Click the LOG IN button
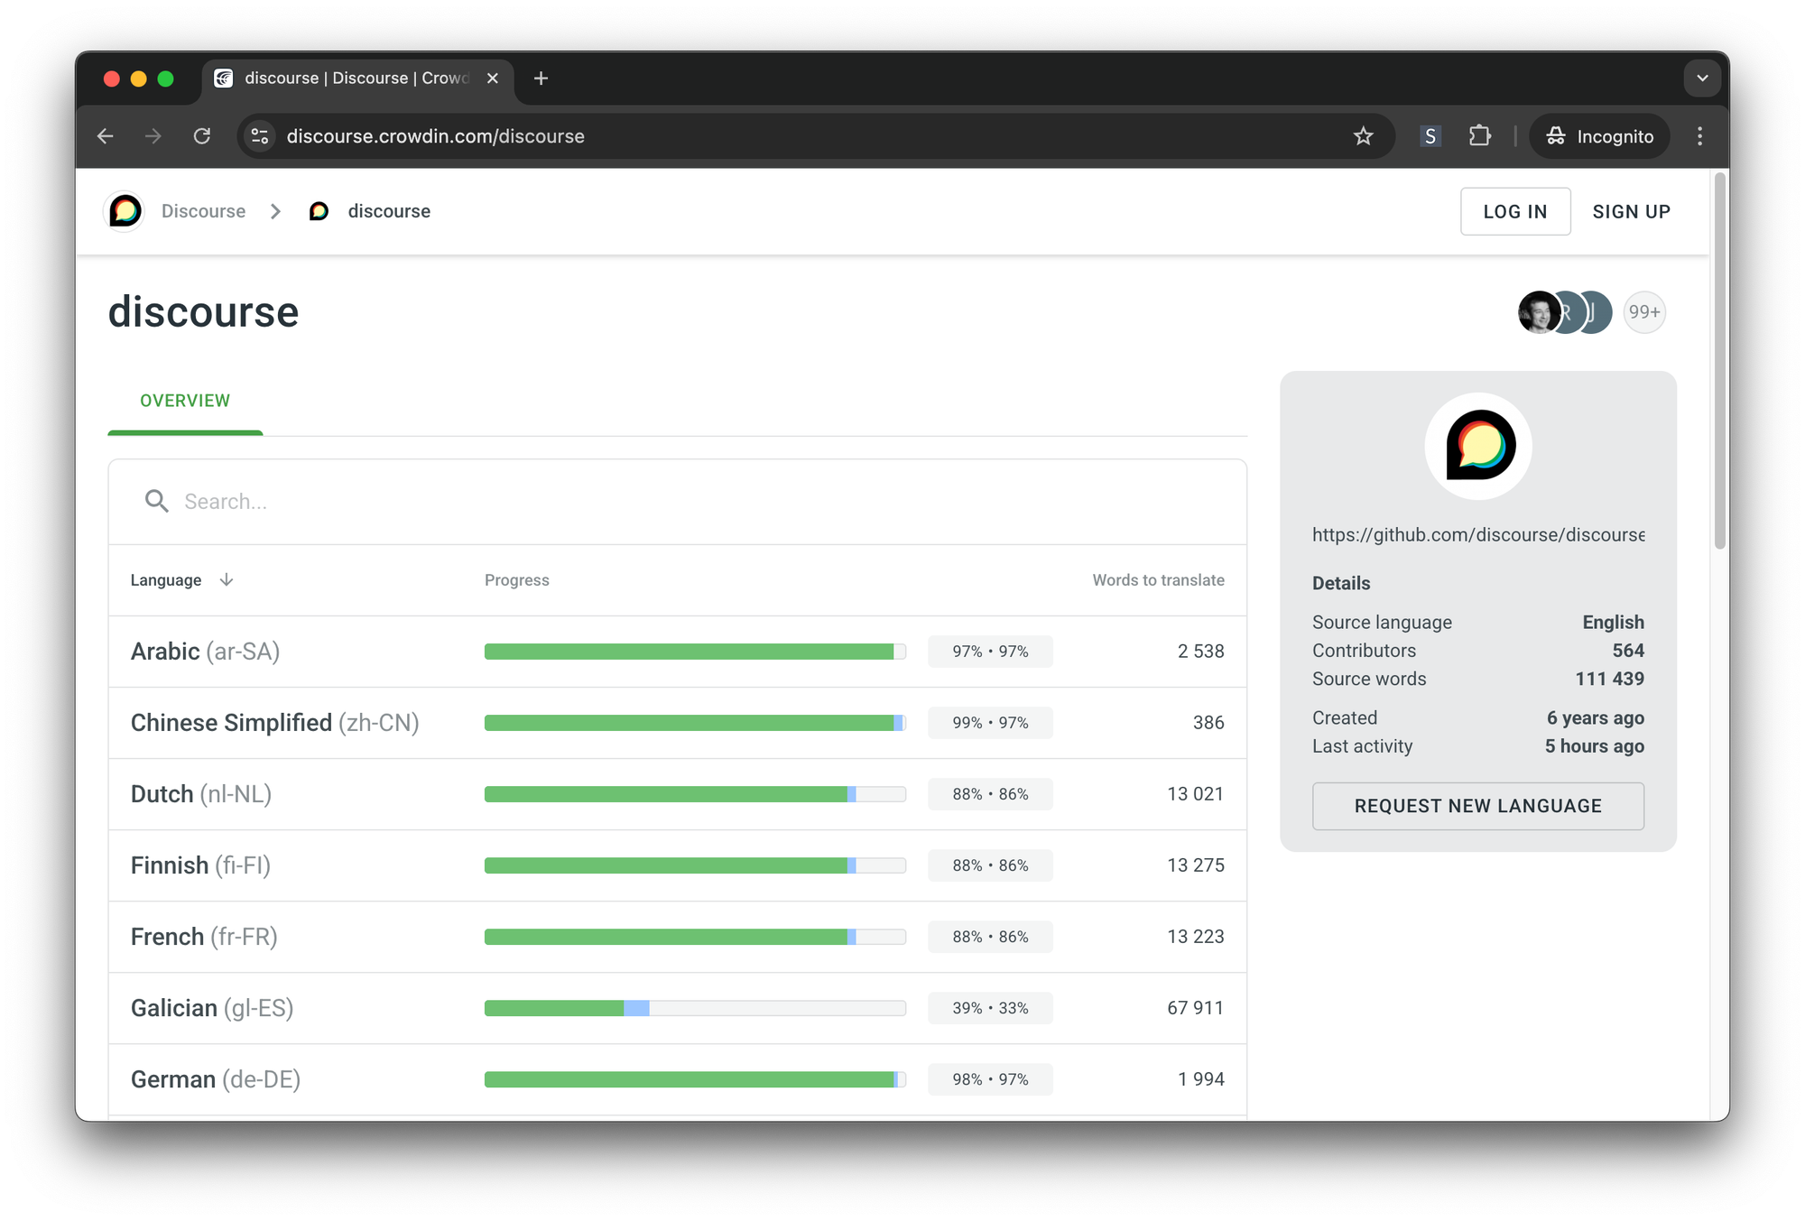1805x1221 pixels. click(1514, 212)
